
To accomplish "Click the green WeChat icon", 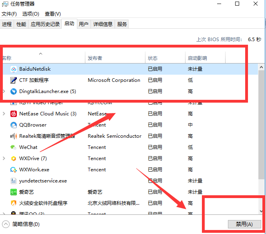I will click(x=13, y=147).
